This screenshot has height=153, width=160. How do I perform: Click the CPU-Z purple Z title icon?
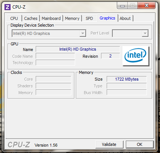8,7
